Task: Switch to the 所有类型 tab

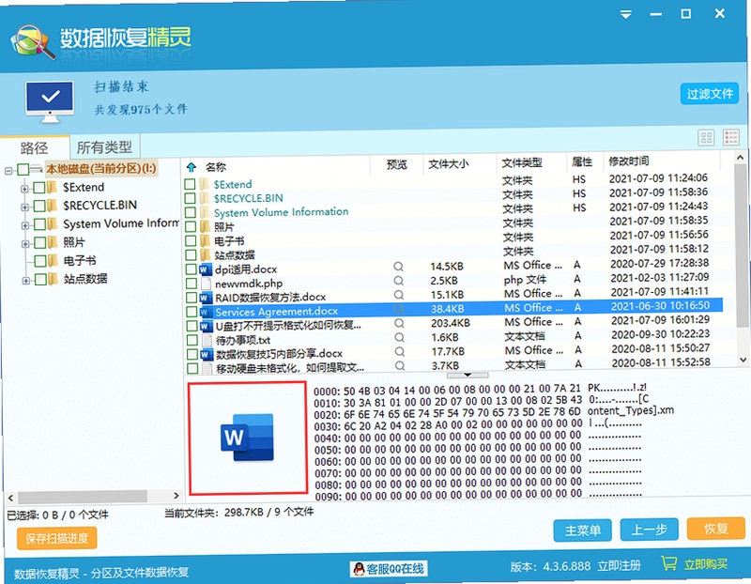Action: (104, 146)
